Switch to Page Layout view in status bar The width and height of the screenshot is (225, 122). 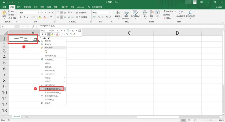(x=189, y=120)
